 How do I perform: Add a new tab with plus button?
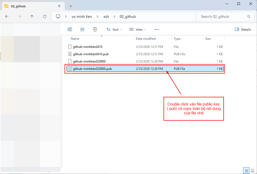tap(71, 6)
